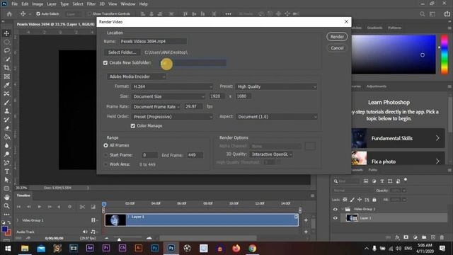Toggle Auto-Select checkbox in options bar

38,13
